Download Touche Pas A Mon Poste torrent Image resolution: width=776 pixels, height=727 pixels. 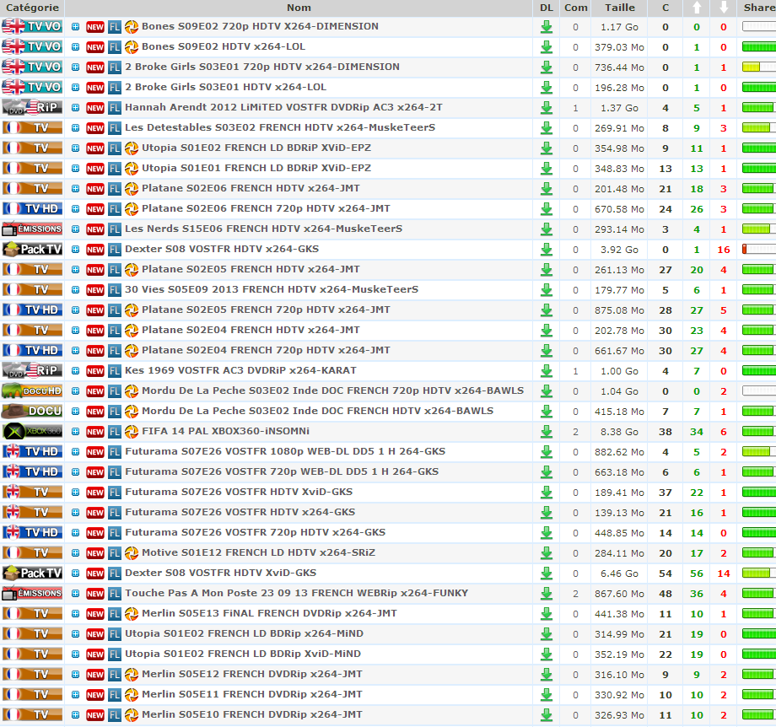tap(547, 594)
